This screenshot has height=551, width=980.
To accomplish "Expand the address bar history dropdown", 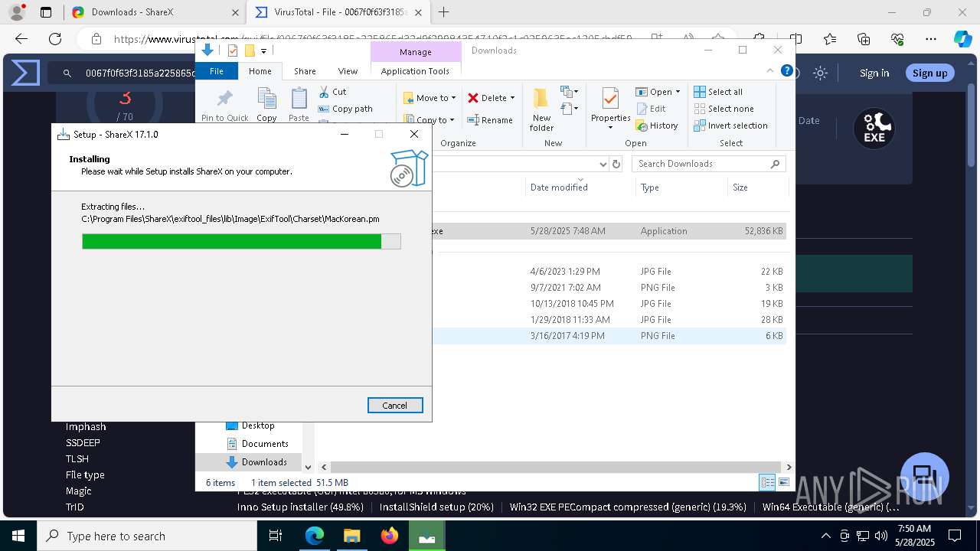I will coord(603,164).
